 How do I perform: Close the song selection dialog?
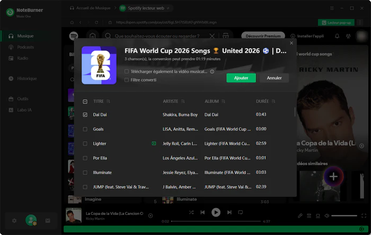291,43
